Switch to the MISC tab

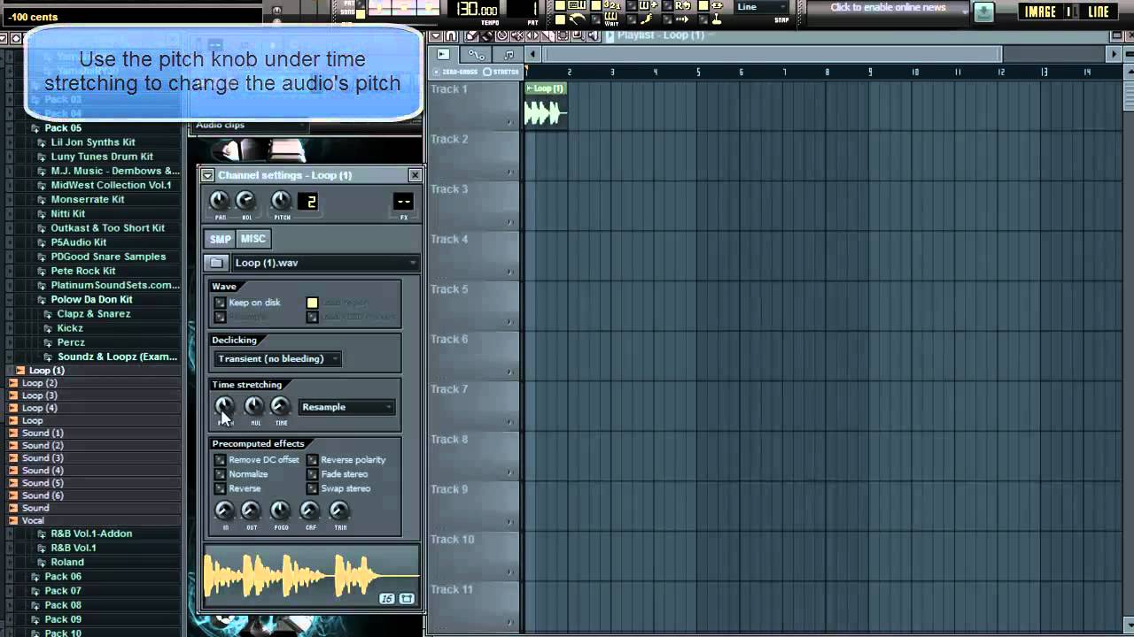coord(252,239)
